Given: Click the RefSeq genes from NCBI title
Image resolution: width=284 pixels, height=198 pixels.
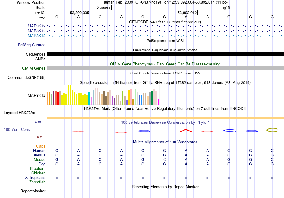Looking at the screenshot, I should pos(165,41).
